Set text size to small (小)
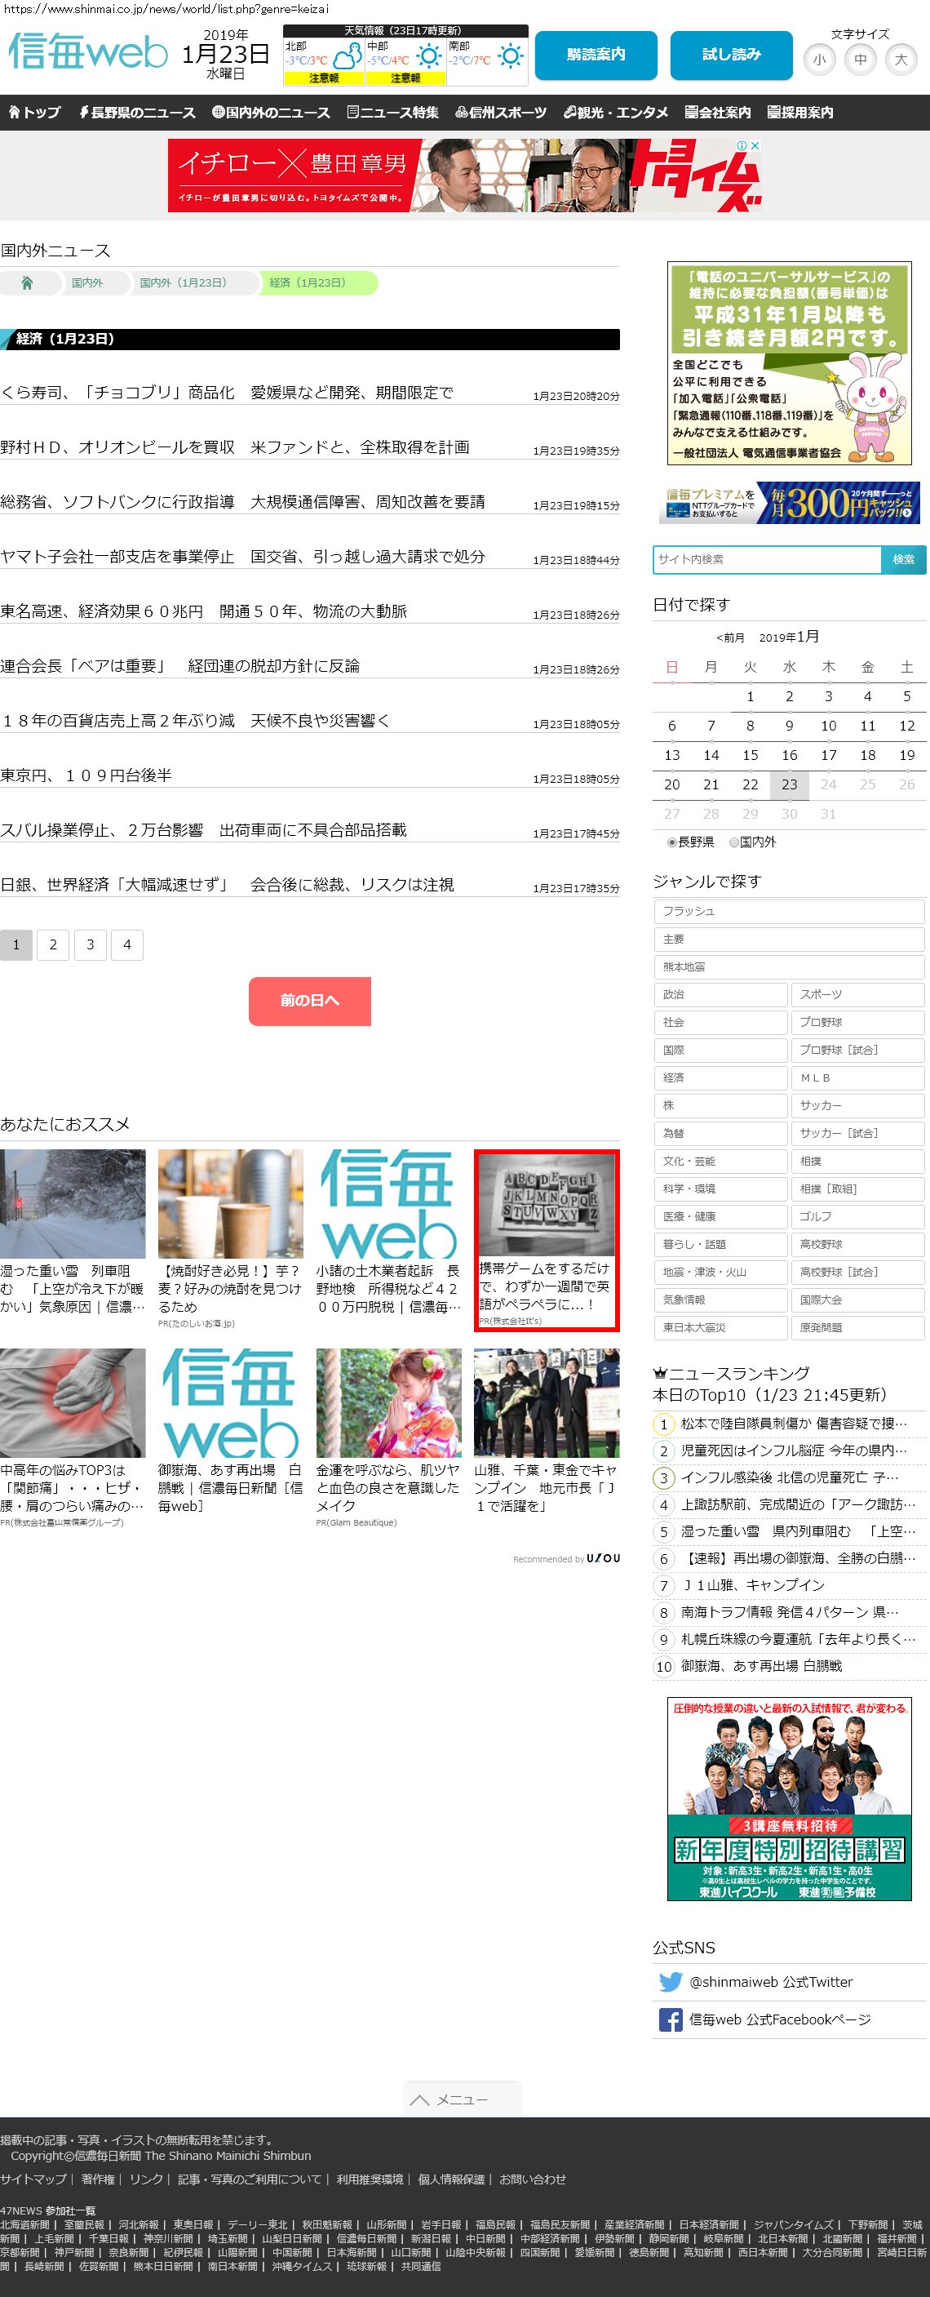930x2297 pixels. pos(820,60)
